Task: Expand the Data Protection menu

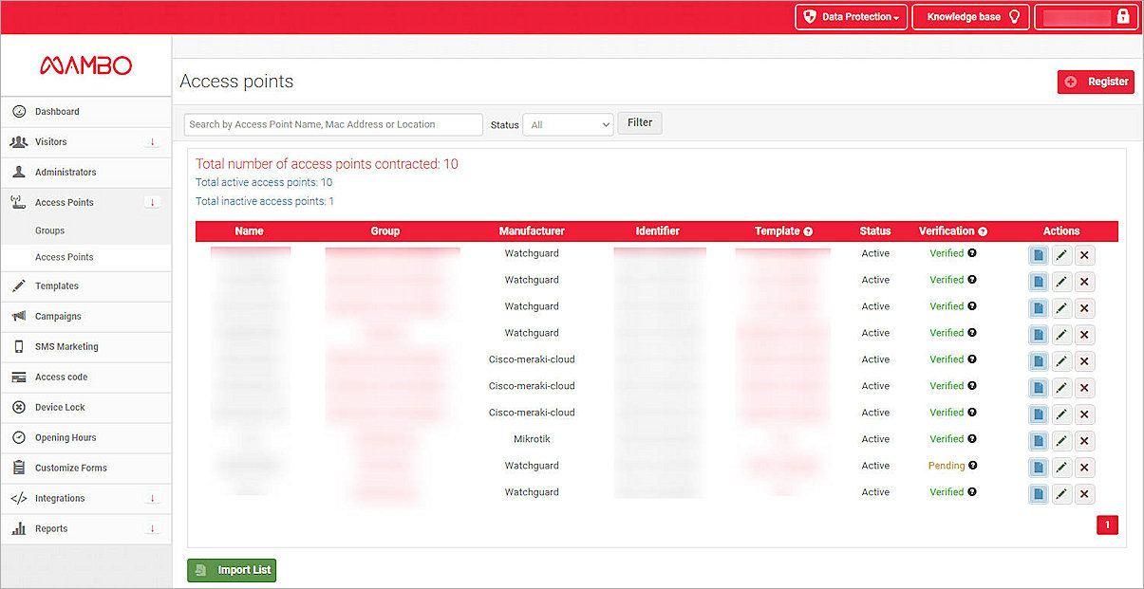Action: pyautogui.click(x=850, y=16)
